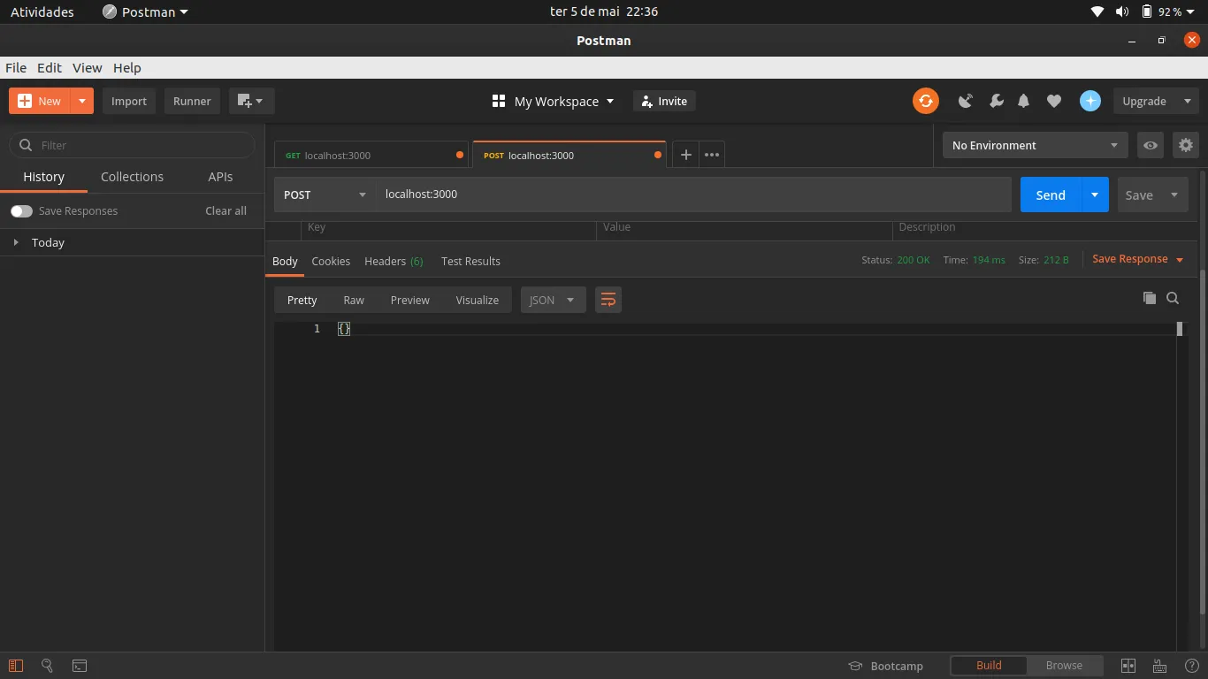The width and height of the screenshot is (1208, 679).
Task: Search the response body with magnifier icon
Action: point(1173,299)
